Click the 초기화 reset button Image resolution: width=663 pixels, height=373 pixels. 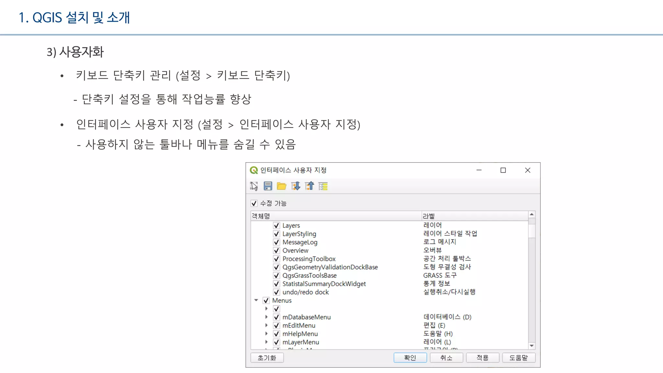click(267, 358)
